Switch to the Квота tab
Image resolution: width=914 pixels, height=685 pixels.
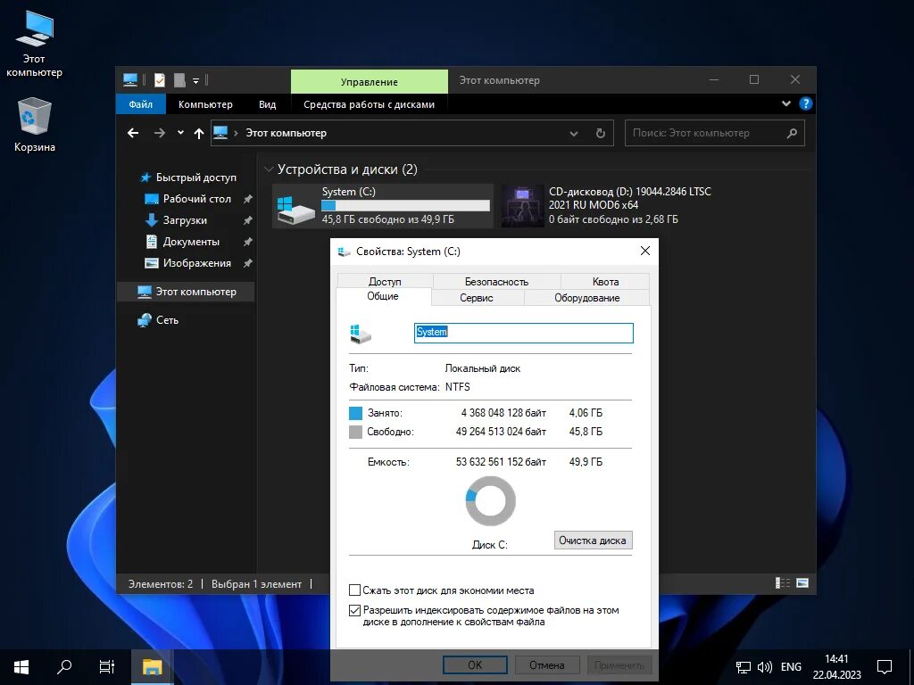pos(605,281)
